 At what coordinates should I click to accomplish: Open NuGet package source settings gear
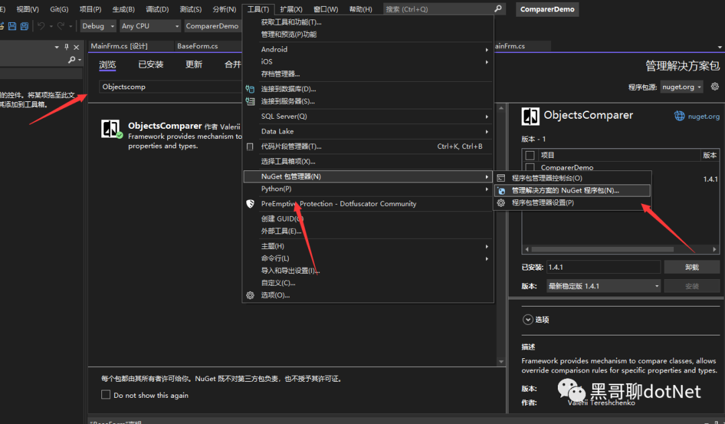715,87
